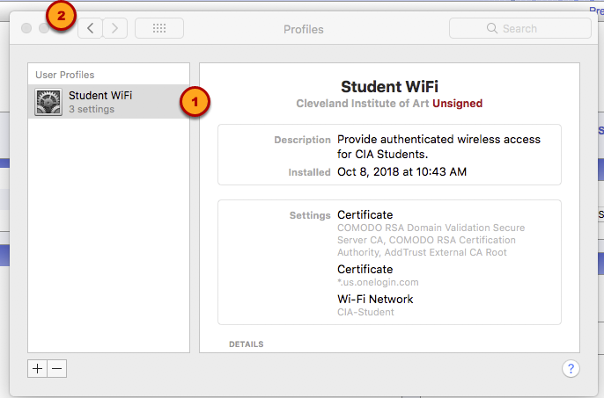Click the Profiles window title
This screenshot has height=398, width=604.
[x=304, y=29]
